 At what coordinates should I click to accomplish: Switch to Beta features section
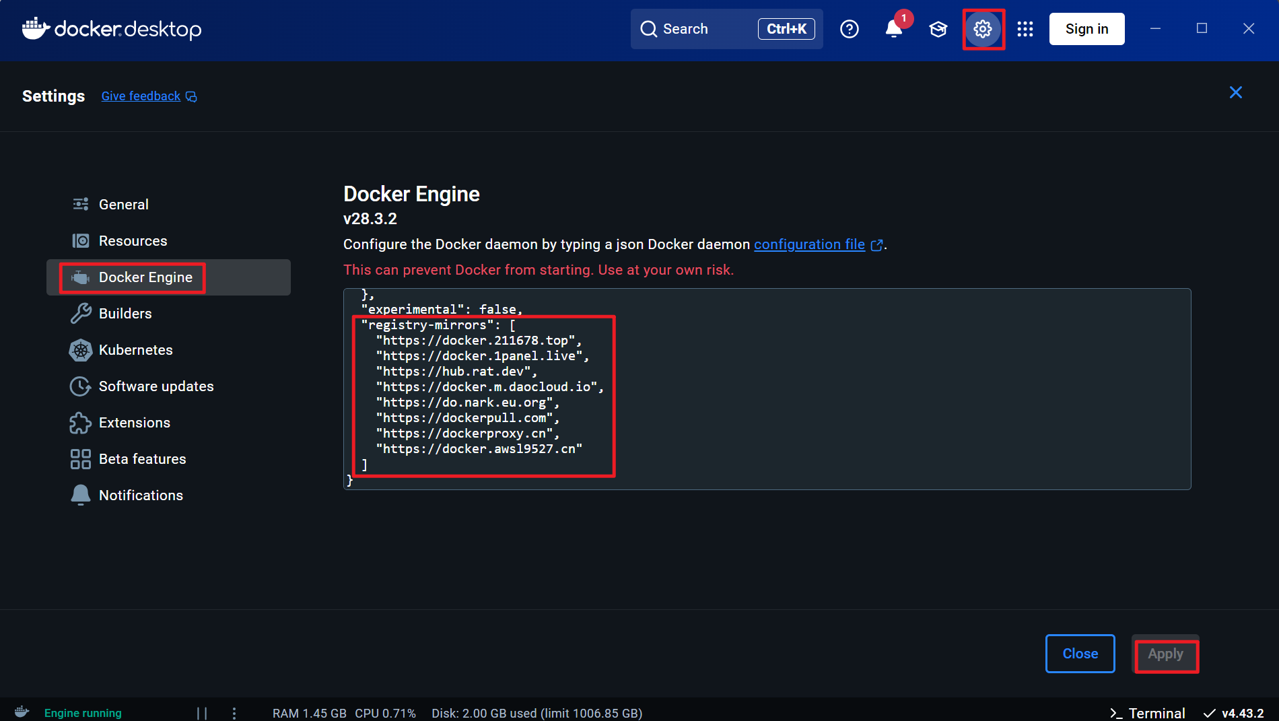(x=142, y=459)
